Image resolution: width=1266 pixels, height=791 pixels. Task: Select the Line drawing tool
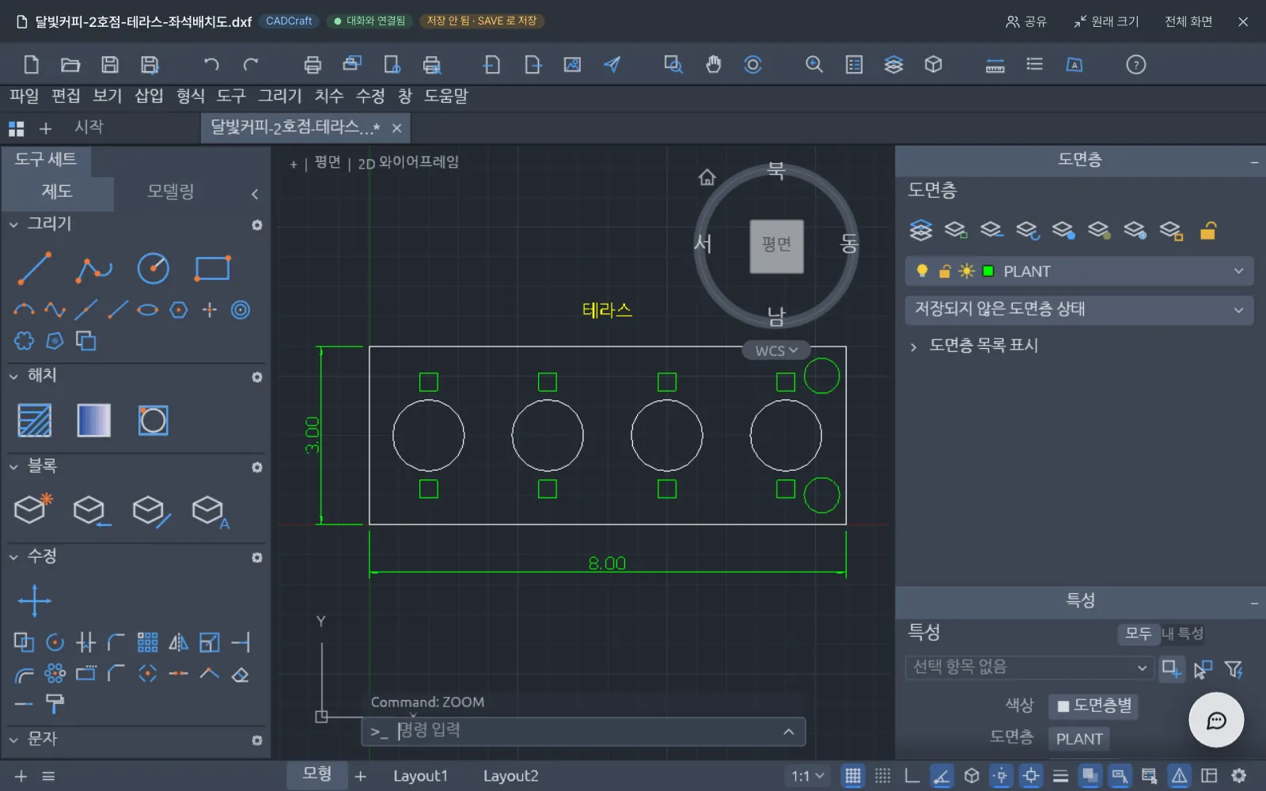pos(34,269)
